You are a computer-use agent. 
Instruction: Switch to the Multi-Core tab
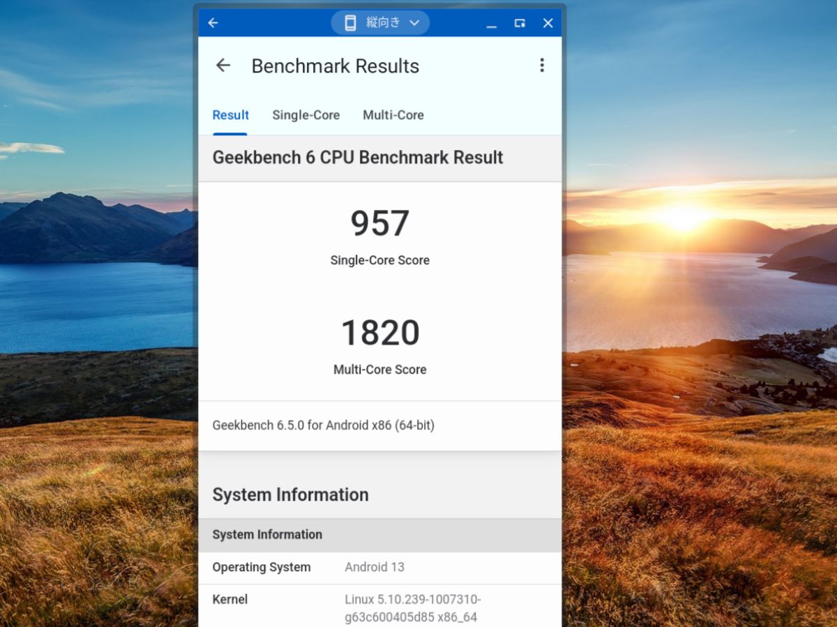(x=393, y=115)
